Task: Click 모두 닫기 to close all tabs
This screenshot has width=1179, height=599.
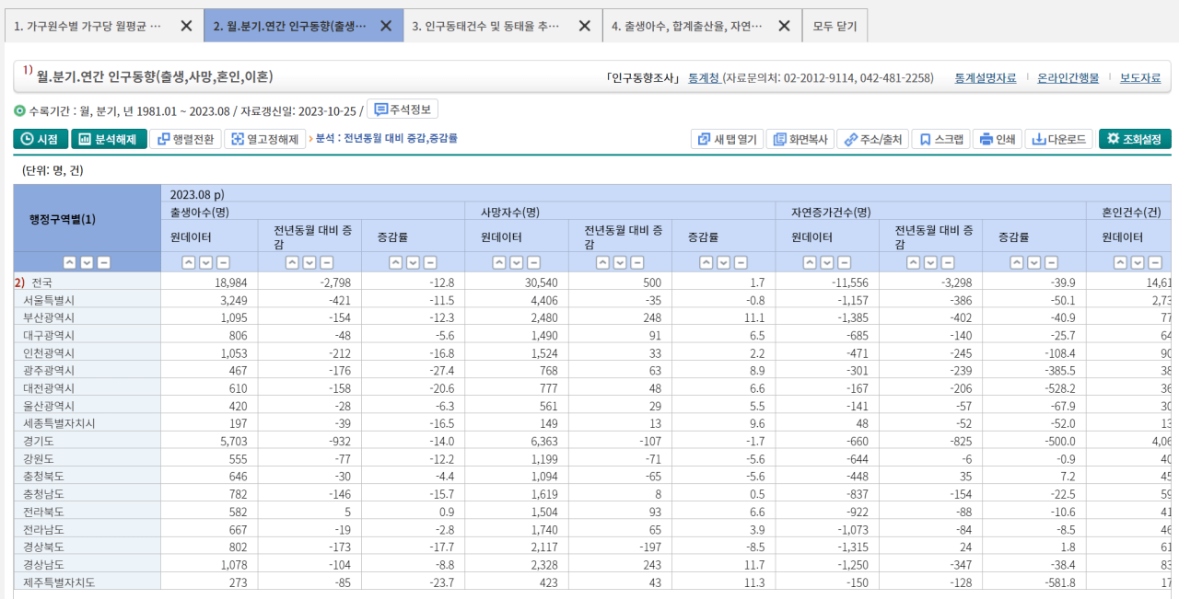Action: [x=835, y=26]
